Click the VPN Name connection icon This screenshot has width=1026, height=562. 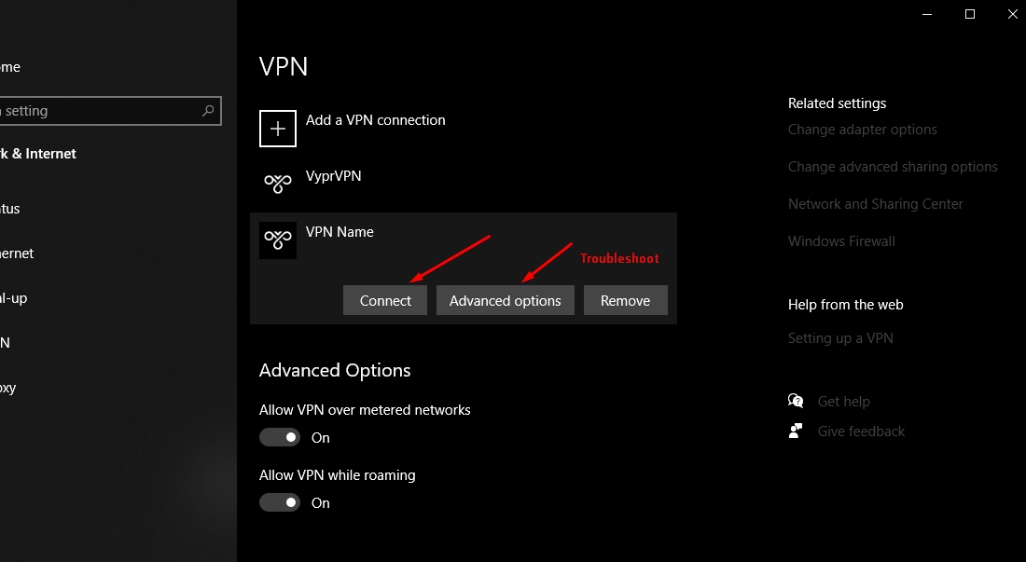[x=277, y=240]
